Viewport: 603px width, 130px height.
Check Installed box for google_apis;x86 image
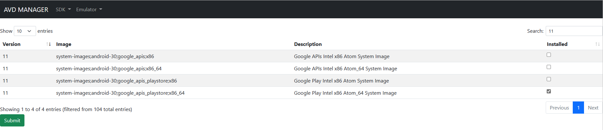point(549,55)
